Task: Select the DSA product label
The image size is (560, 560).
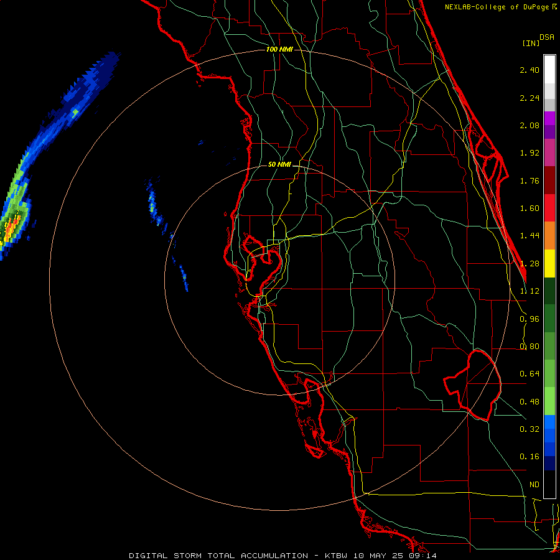Action: [x=547, y=37]
